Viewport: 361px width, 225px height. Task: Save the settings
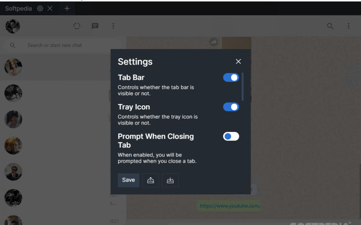click(129, 180)
